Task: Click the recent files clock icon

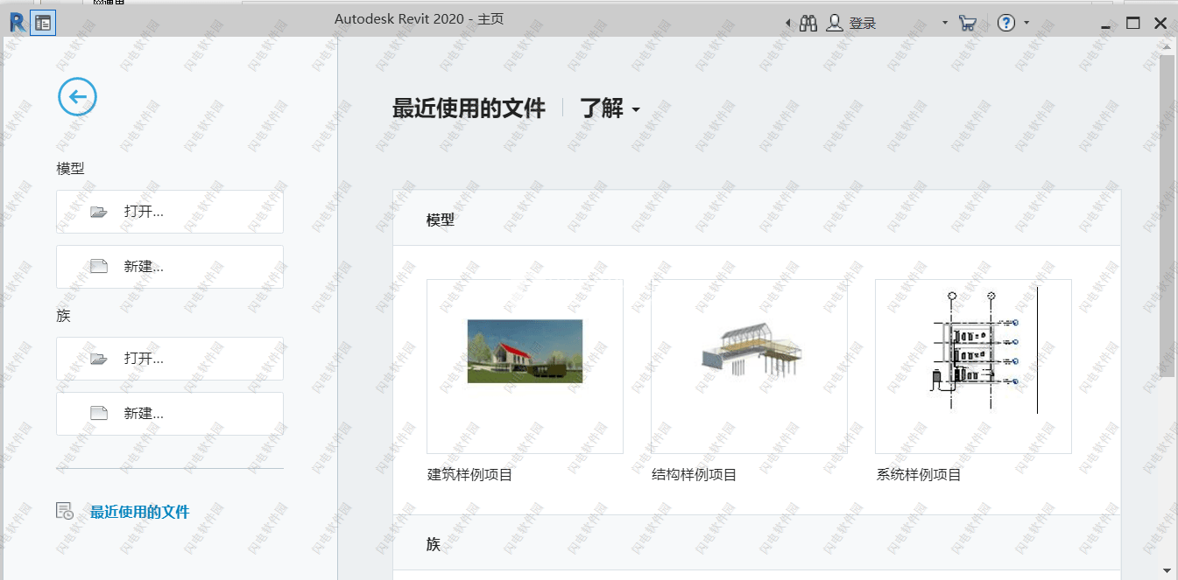Action: [x=65, y=512]
